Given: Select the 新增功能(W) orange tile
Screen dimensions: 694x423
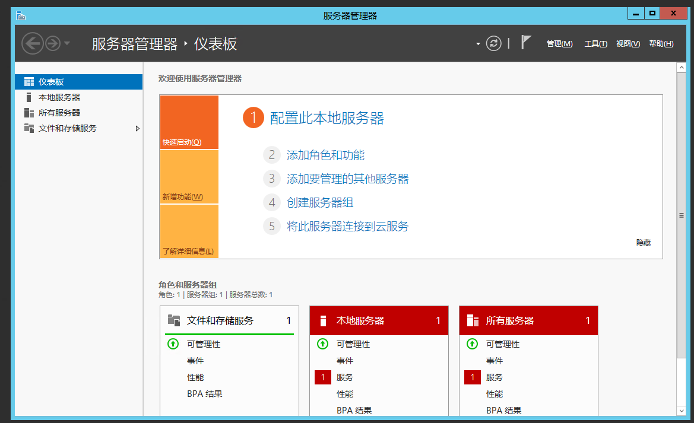Looking at the screenshot, I should [x=189, y=177].
